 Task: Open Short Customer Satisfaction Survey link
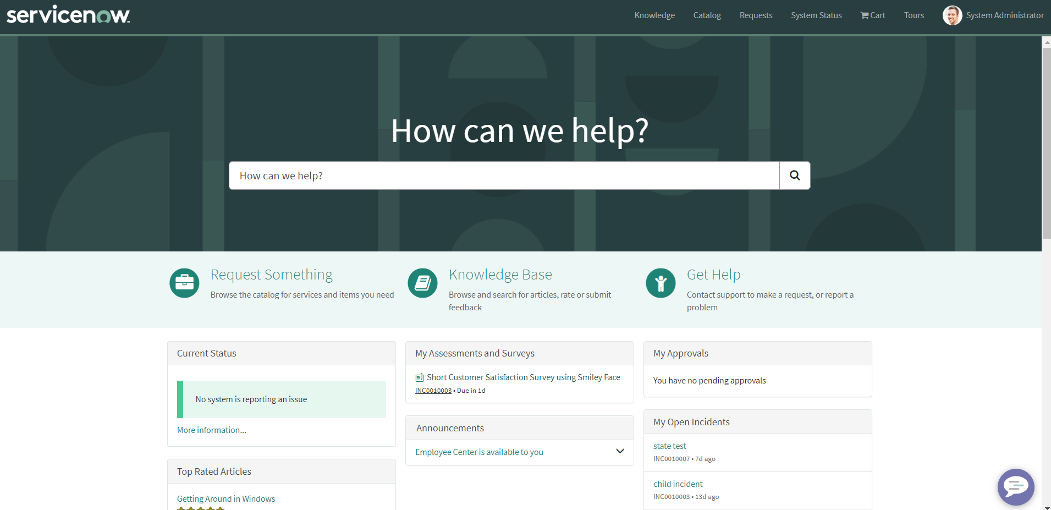click(523, 377)
